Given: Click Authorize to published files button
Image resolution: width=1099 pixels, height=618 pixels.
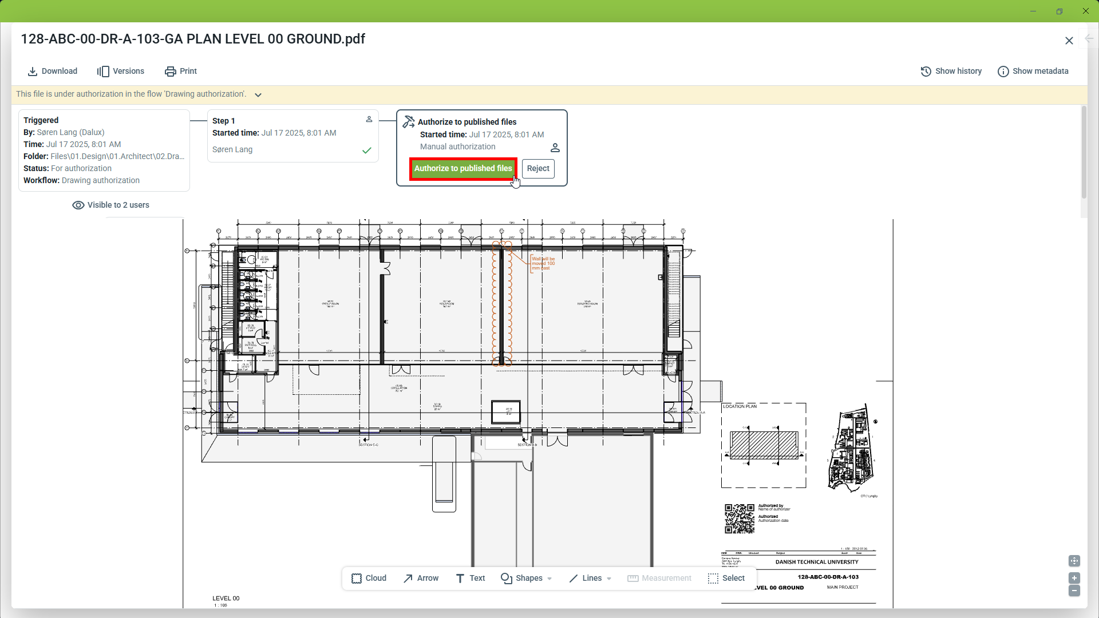Looking at the screenshot, I should coord(462,169).
